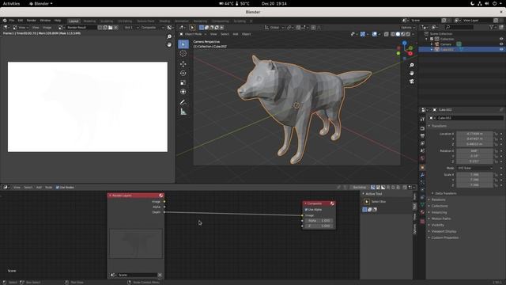The image size is (506, 285).
Task: Enable the Use Nodes checkbox
Action: tap(58, 188)
